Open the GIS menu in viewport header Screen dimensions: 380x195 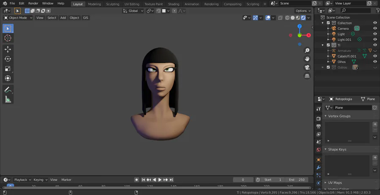86,18
